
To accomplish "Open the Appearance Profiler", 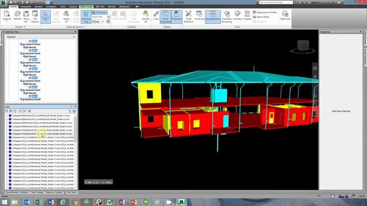I will [265, 12].
